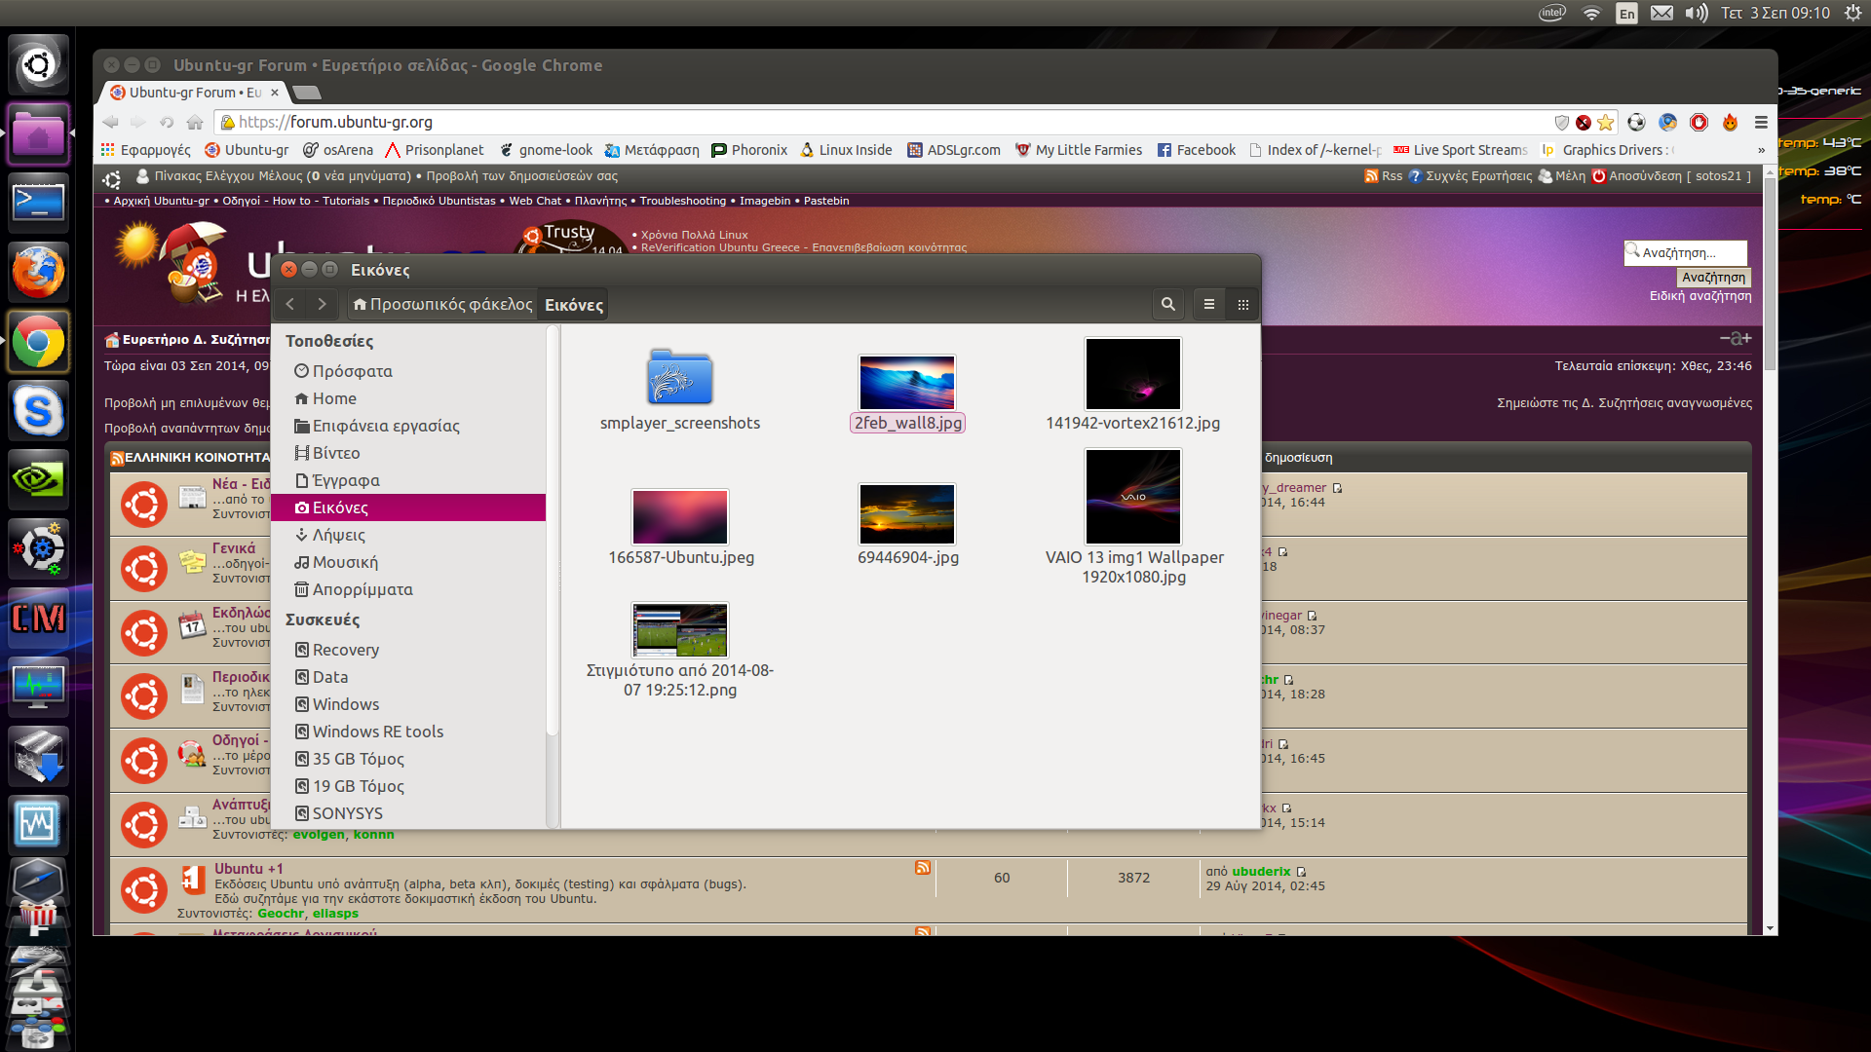1871x1052 pixels.
Task: Open the Facebook bookmark
Action: 1197,150
